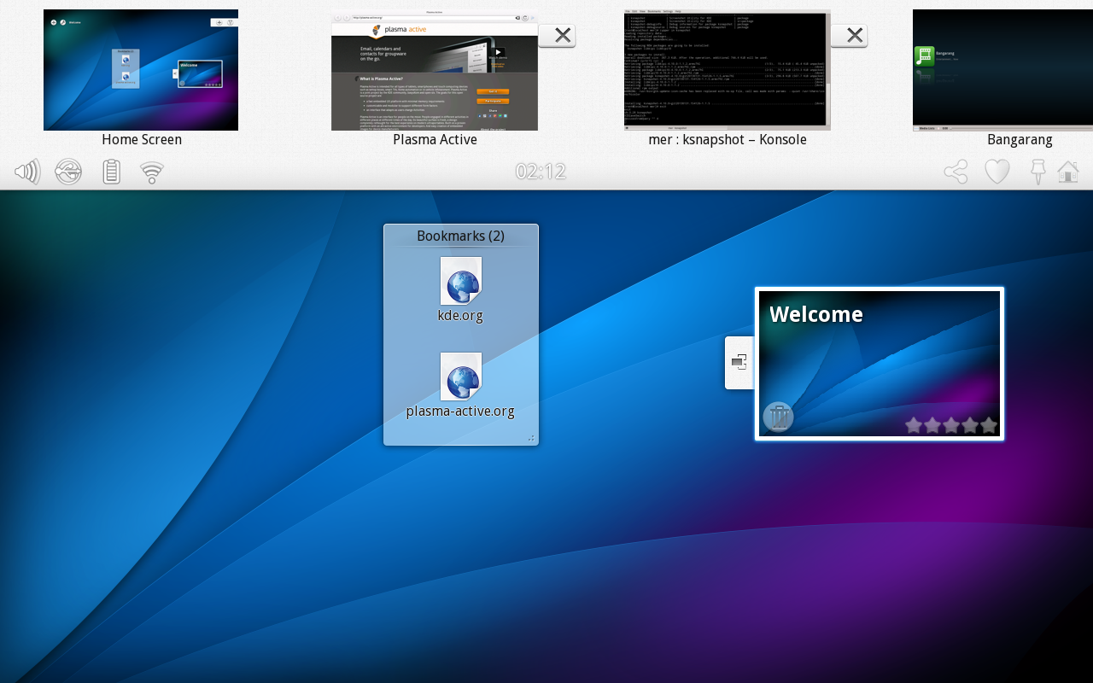Click the share icon in the panel
This screenshot has height=683, width=1093.
coord(956,172)
